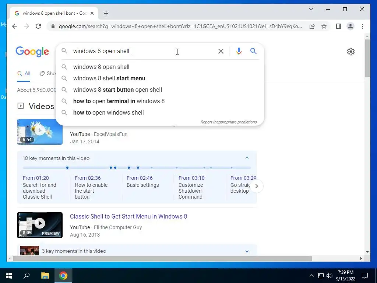Click the horizontal scrollbar thumb

tap(162, 258)
